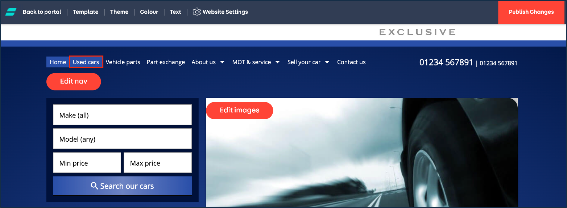567x208 pixels.
Task: Click the EXCLUSIVE header logo text
Action: pyautogui.click(x=417, y=32)
